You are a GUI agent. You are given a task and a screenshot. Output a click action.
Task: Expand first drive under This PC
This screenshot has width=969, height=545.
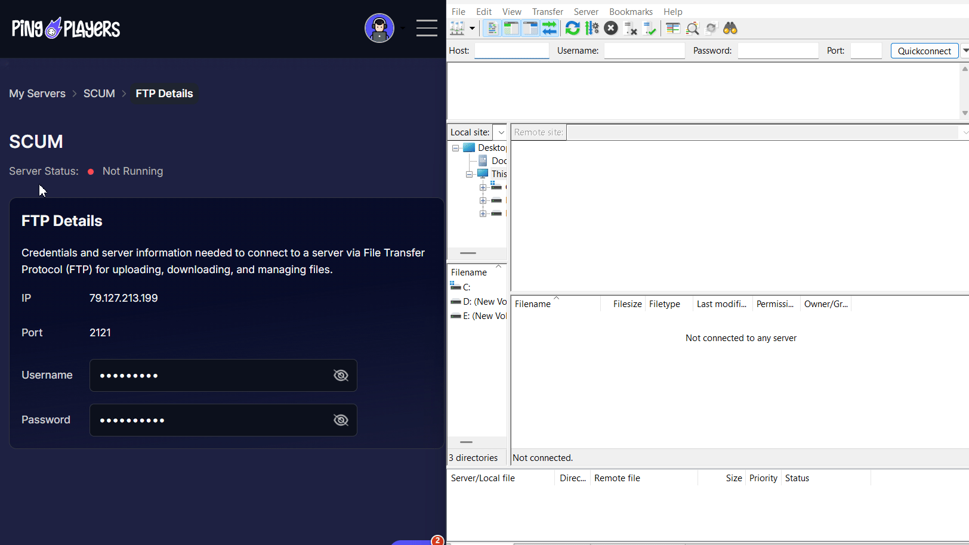[483, 187]
